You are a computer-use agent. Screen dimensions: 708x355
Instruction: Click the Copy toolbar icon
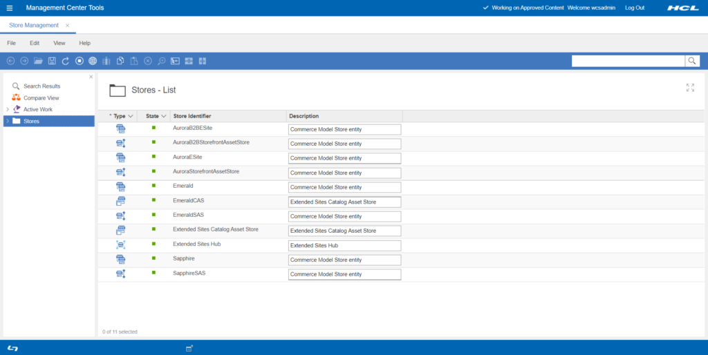coord(120,61)
